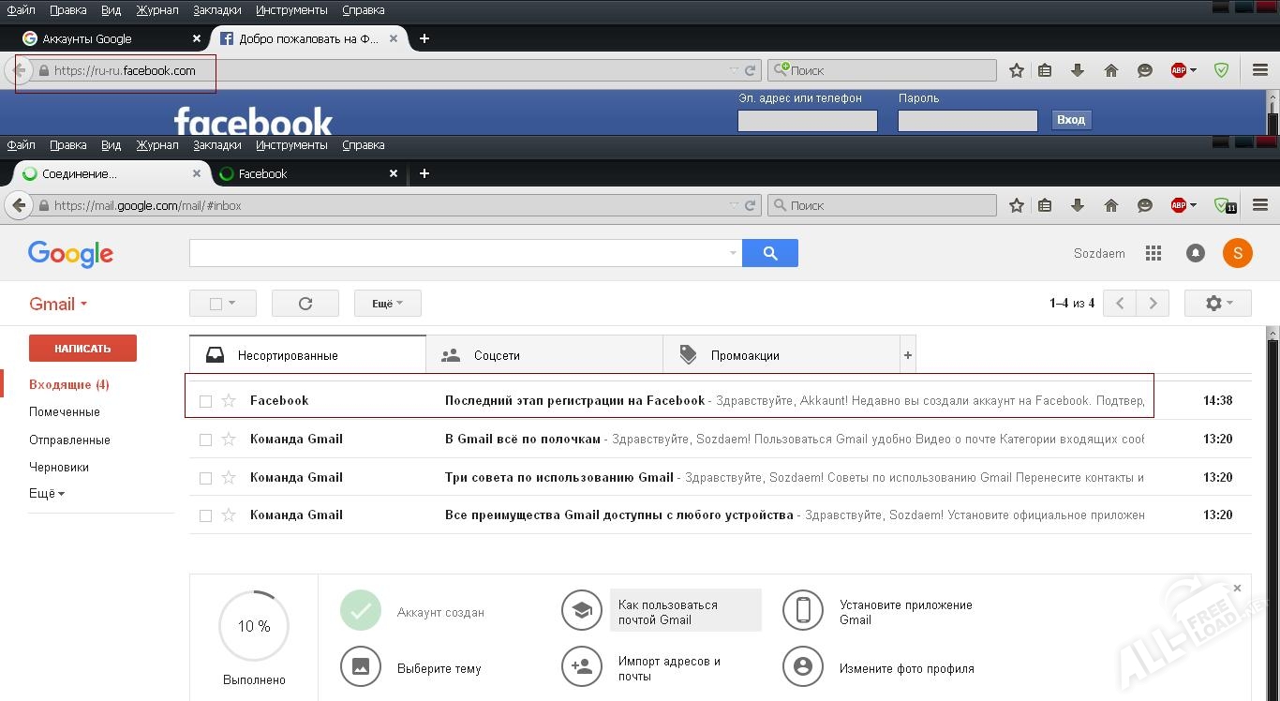The width and height of the screenshot is (1280, 701).
Task: Click the home icon in Gmail browser toolbar
Action: (x=1111, y=205)
